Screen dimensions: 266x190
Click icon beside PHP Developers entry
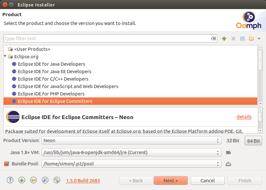coord(14,94)
